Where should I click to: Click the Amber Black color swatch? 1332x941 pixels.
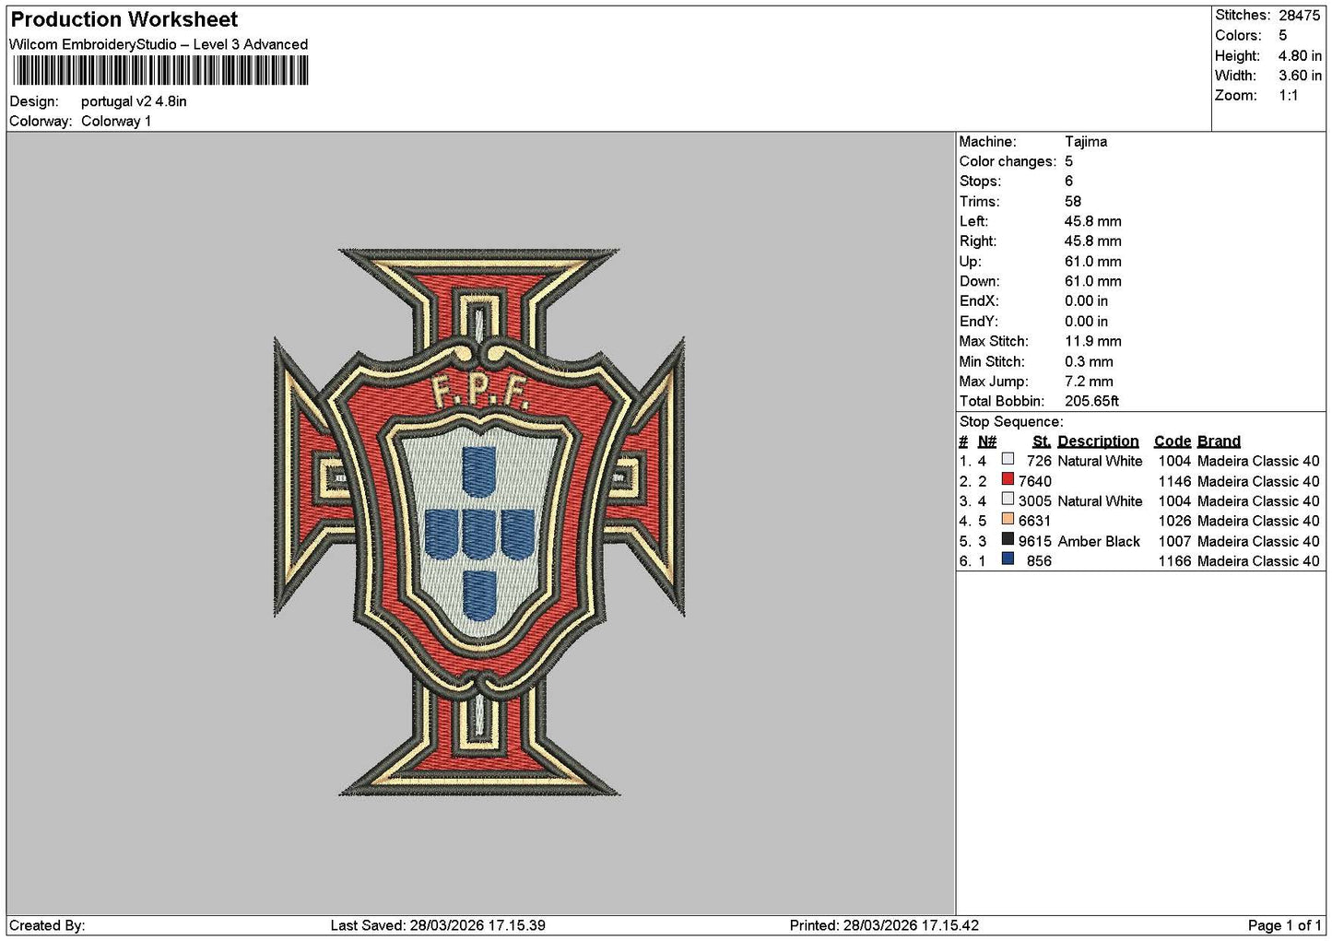point(1008,539)
